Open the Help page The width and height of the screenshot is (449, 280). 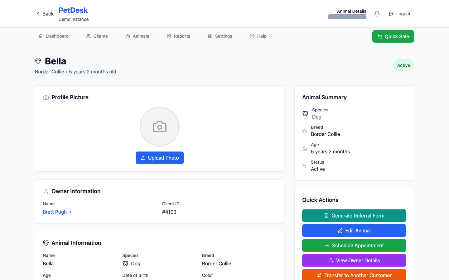pos(258,36)
